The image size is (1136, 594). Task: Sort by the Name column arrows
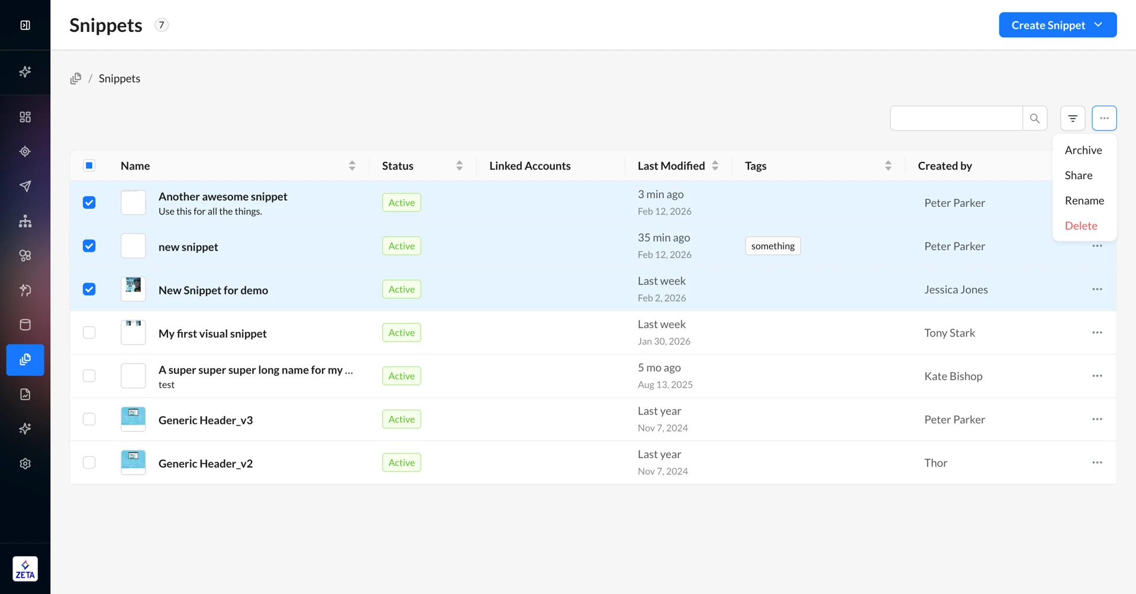tap(352, 165)
